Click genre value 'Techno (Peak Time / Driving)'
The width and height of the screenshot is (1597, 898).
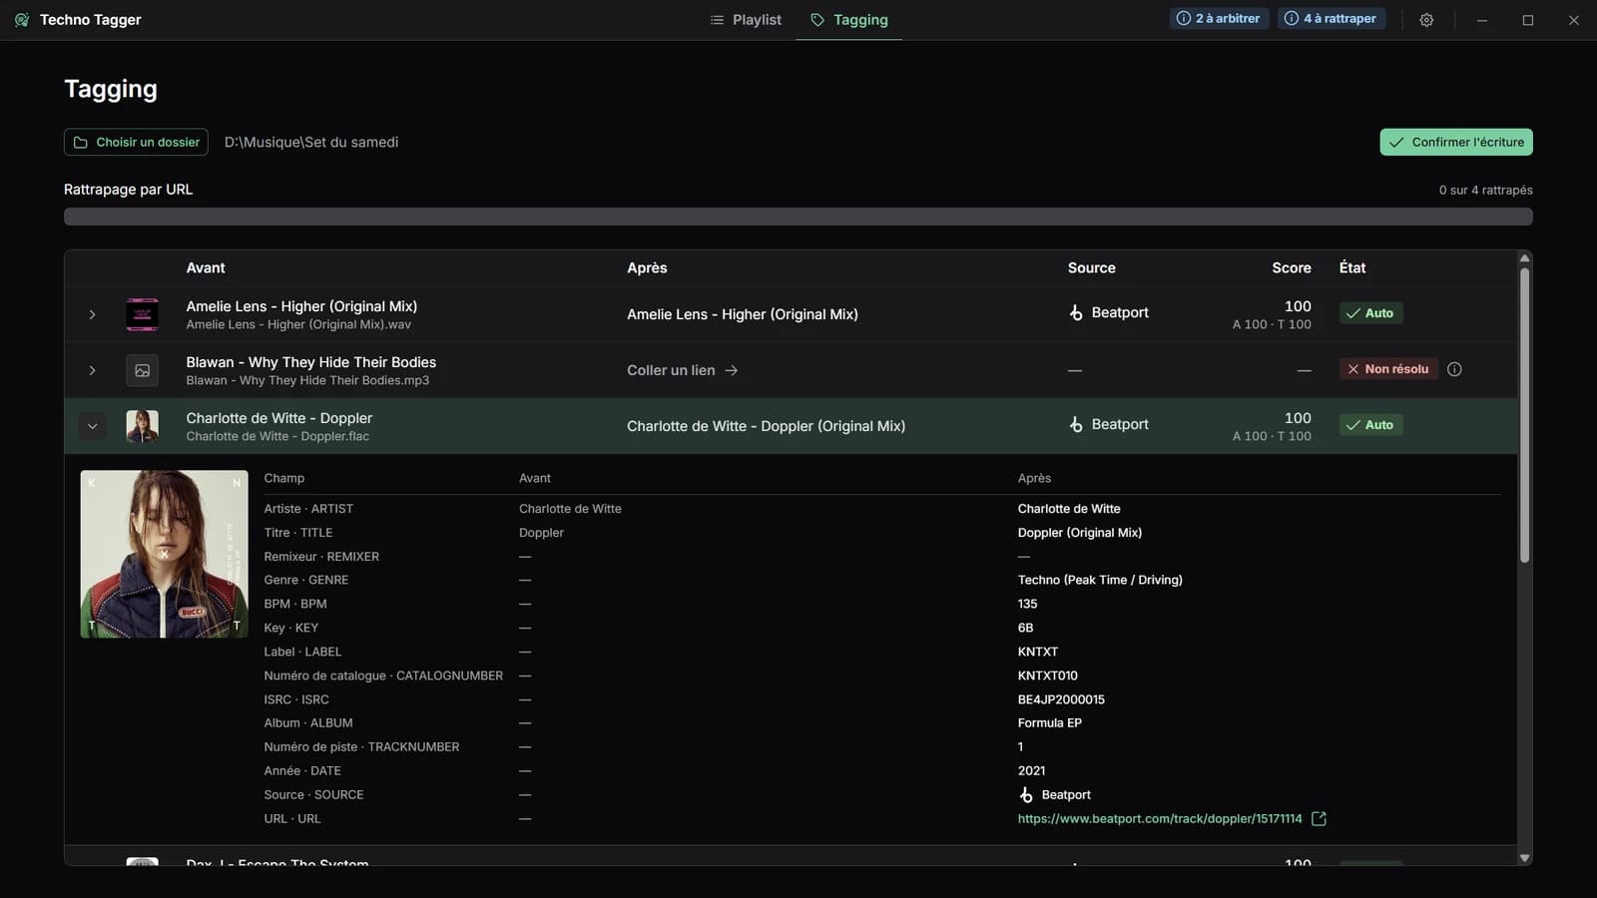click(x=1100, y=580)
